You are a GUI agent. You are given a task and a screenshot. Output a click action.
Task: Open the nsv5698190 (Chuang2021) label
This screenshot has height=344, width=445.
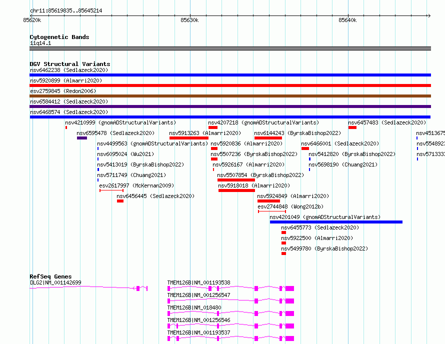coord(343,164)
